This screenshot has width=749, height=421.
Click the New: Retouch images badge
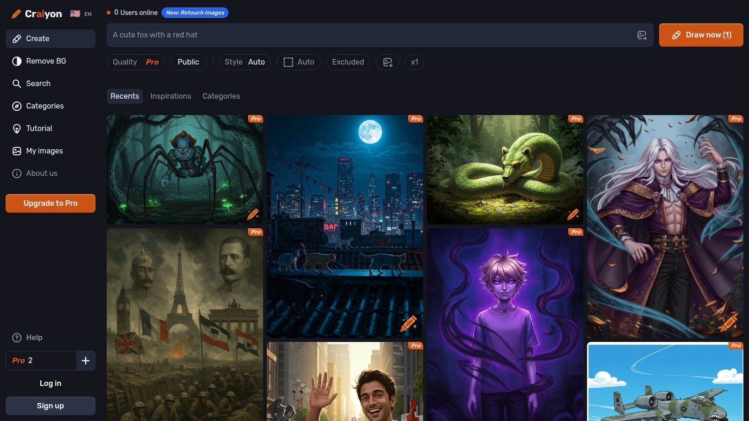[195, 13]
